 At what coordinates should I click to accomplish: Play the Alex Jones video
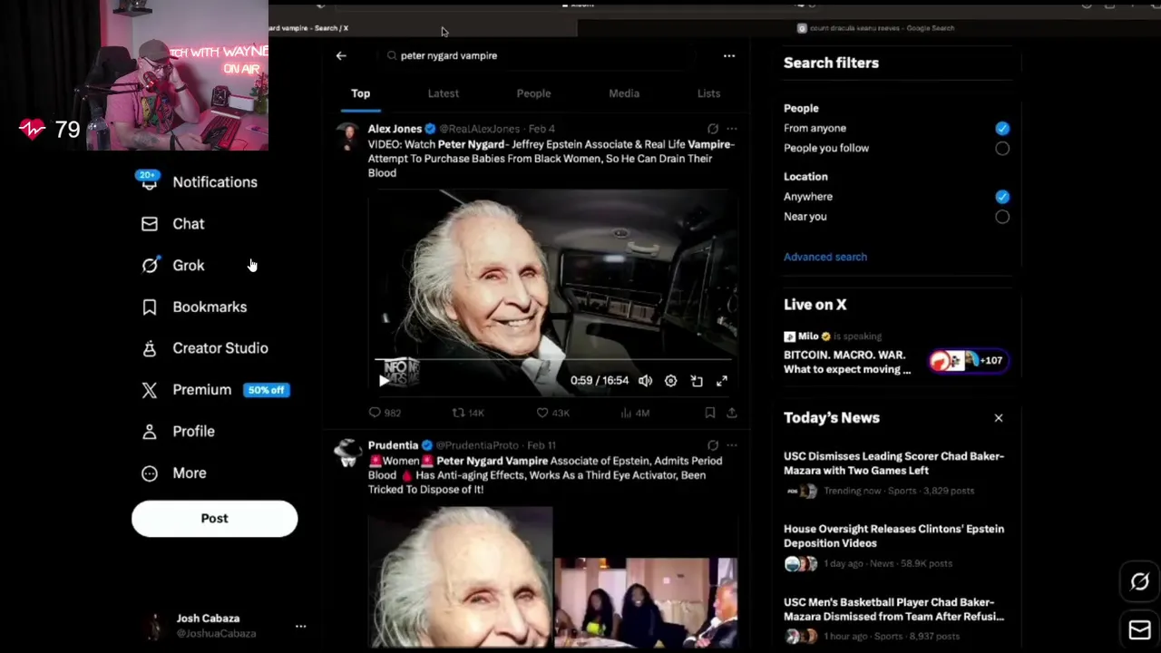coord(384,381)
